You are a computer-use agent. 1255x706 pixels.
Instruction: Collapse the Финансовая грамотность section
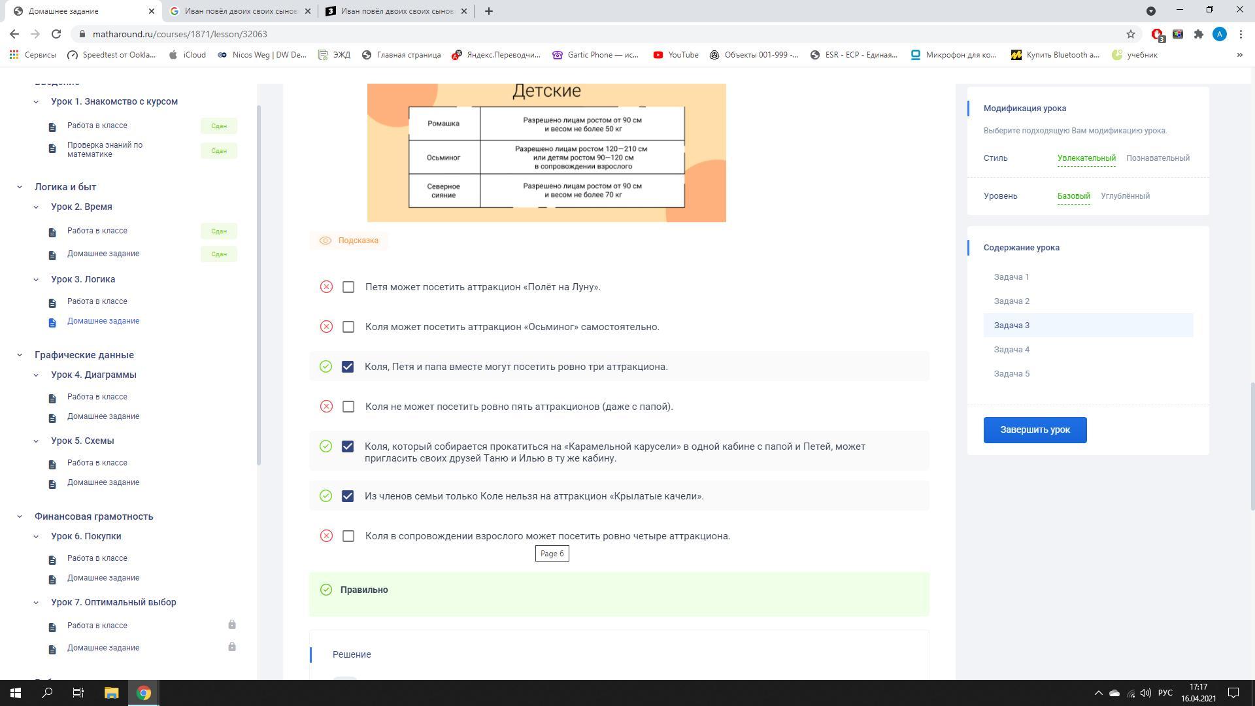point(20,516)
